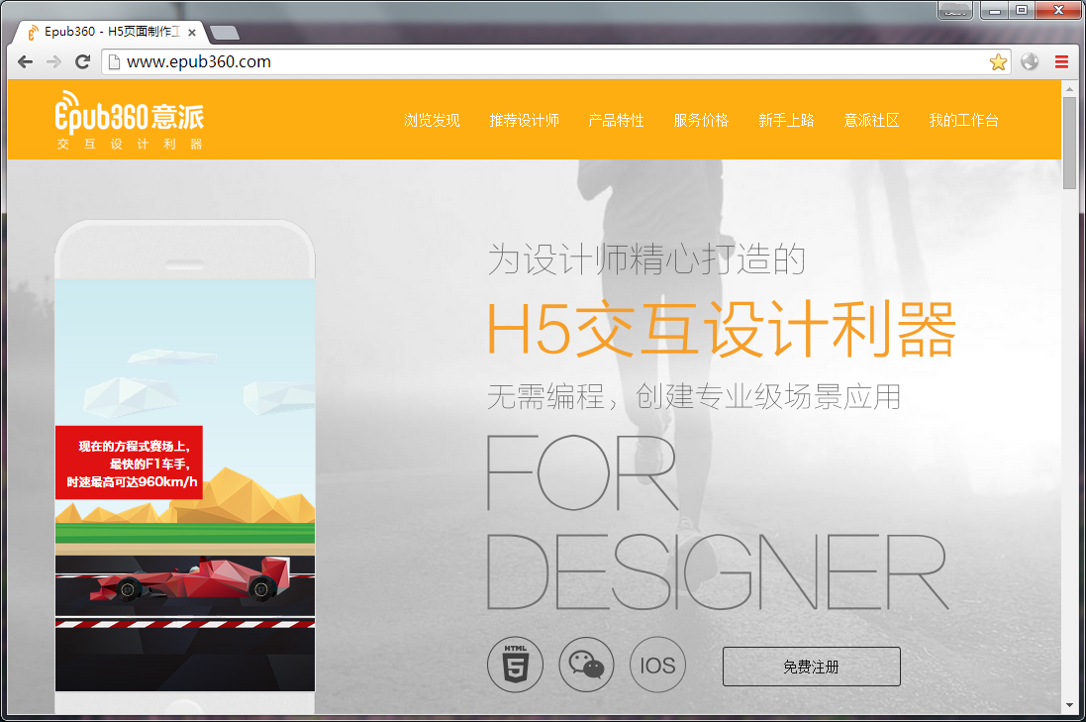Go to 我的工作台 workspace

tap(963, 120)
